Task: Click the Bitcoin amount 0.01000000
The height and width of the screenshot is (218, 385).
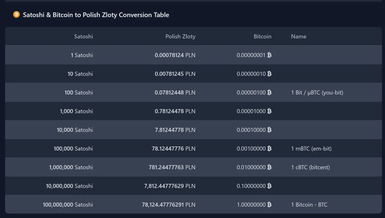Action: tap(251, 167)
